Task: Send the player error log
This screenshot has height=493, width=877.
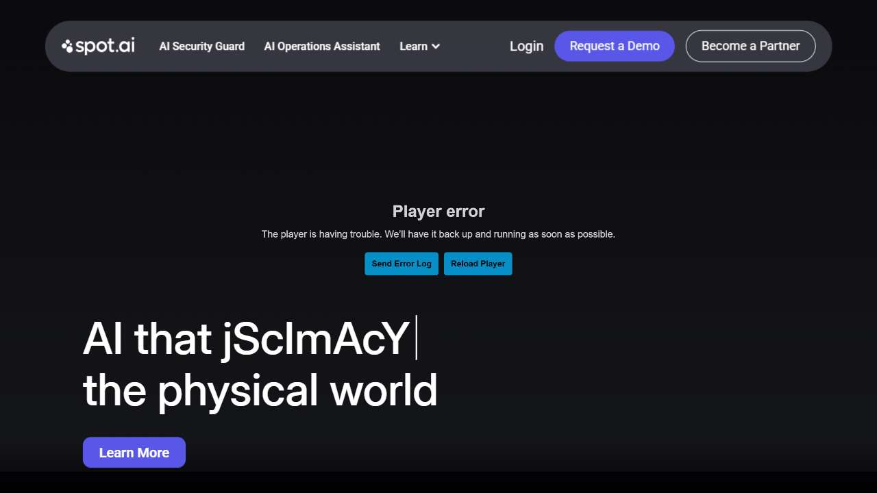Action: [x=402, y=264]
